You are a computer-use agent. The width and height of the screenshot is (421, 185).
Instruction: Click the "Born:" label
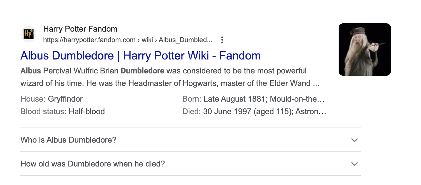coord(192,99)
